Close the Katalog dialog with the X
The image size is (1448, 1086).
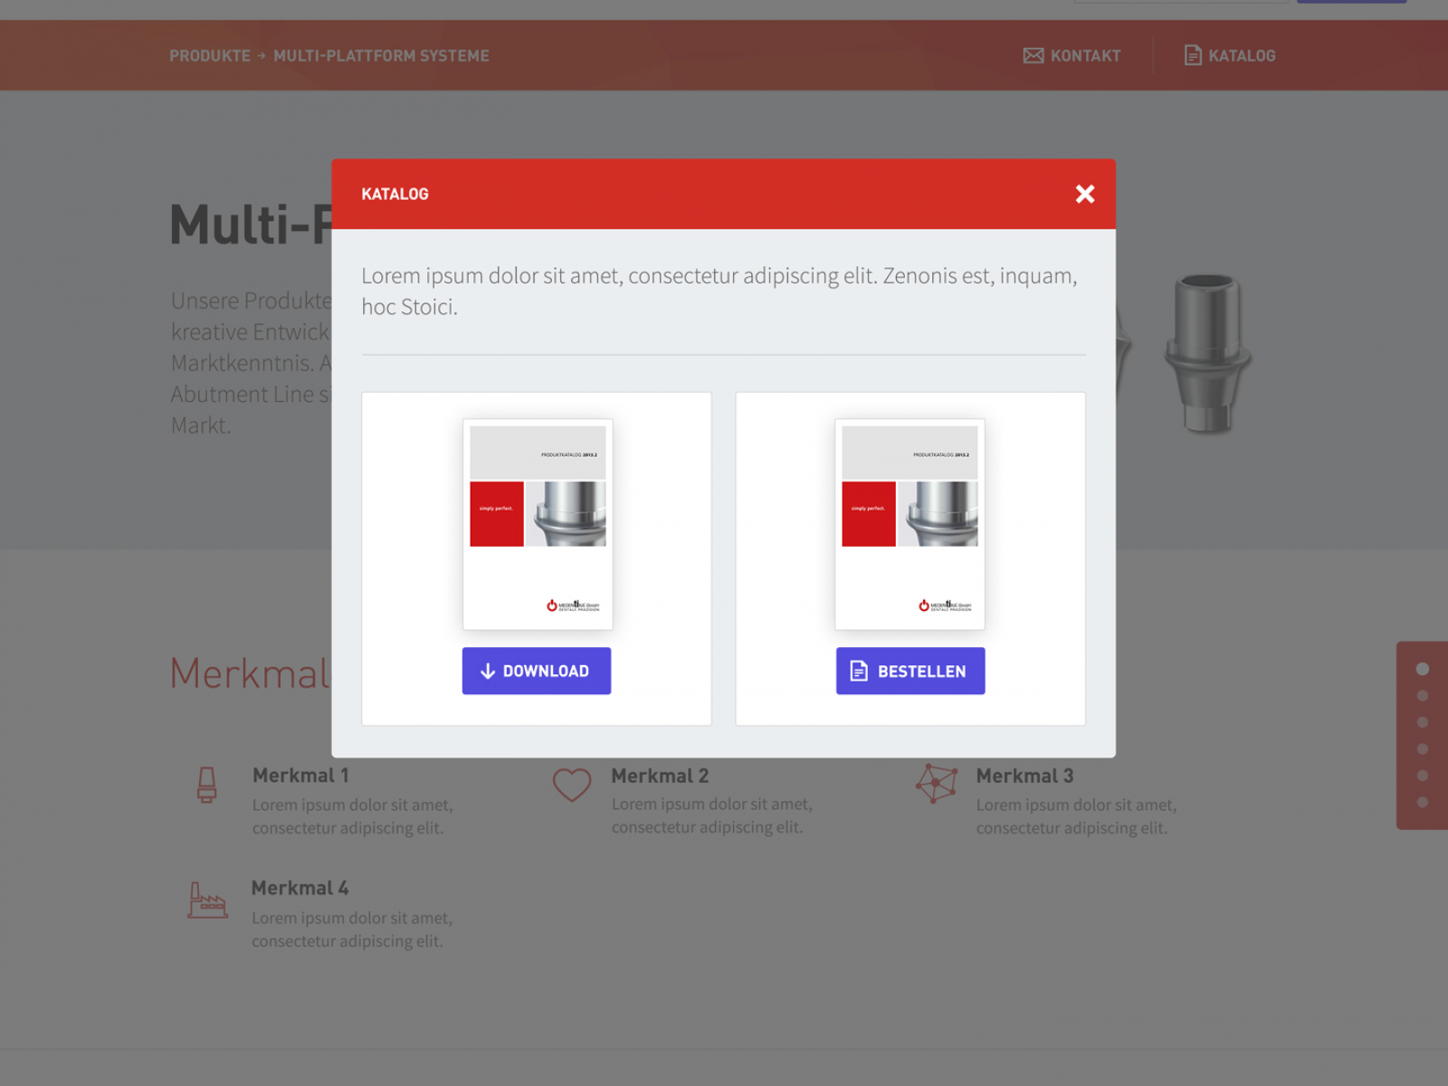pyautogui.click(x=1084, y=194)
